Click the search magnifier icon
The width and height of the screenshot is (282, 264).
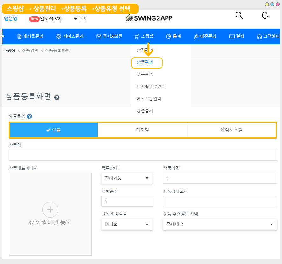[x=239, y=16]
